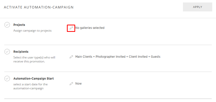Click the Apply button
The image size is (216, 102).
(x=197, y=7)
